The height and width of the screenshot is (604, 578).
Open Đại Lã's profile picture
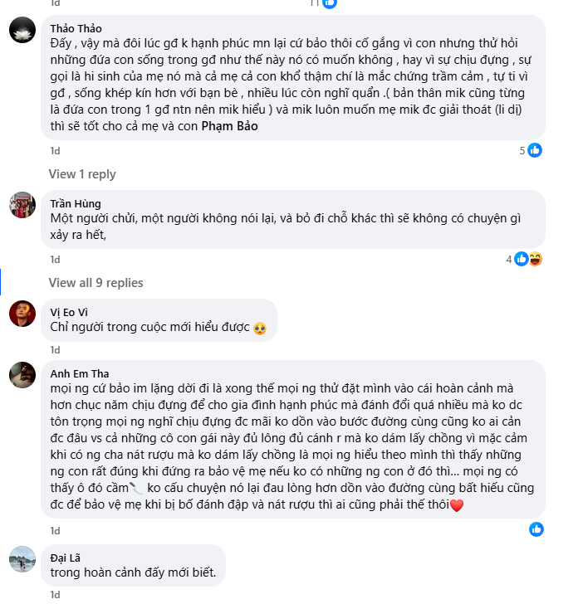22,558
